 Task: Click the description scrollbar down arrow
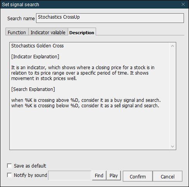pos(172,147)
